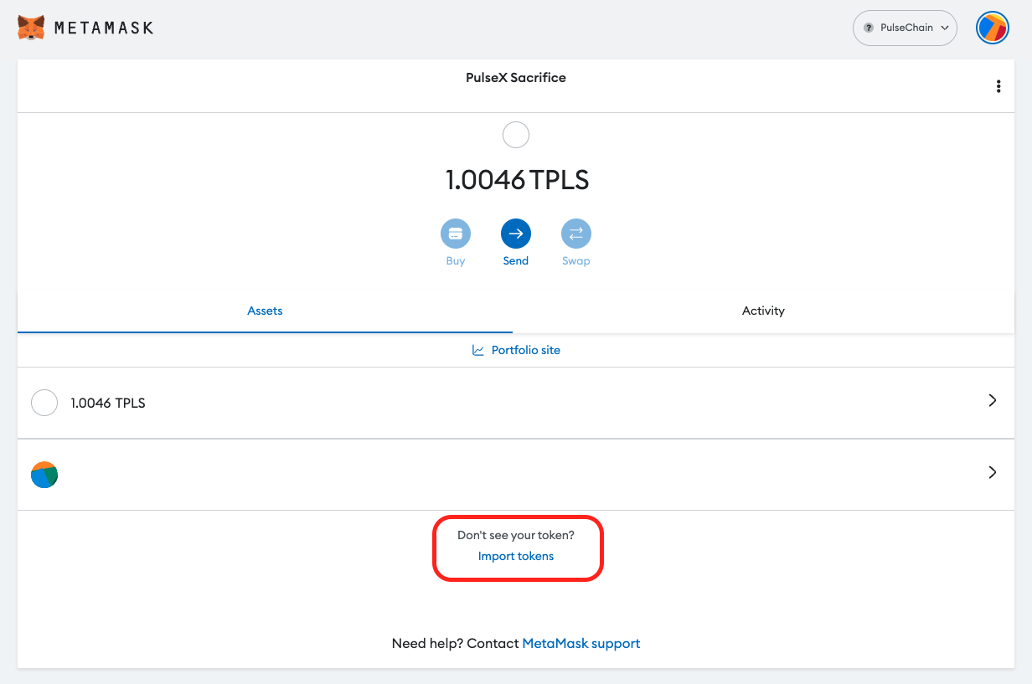
Task: Click the Import tokens link
Action: [516, 556]
